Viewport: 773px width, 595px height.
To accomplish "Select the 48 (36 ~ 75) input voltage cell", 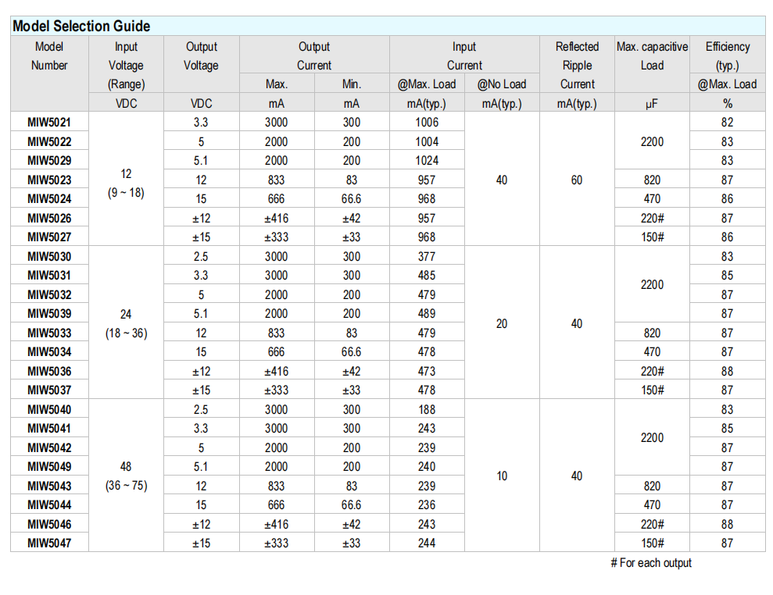I will point(126,476).
